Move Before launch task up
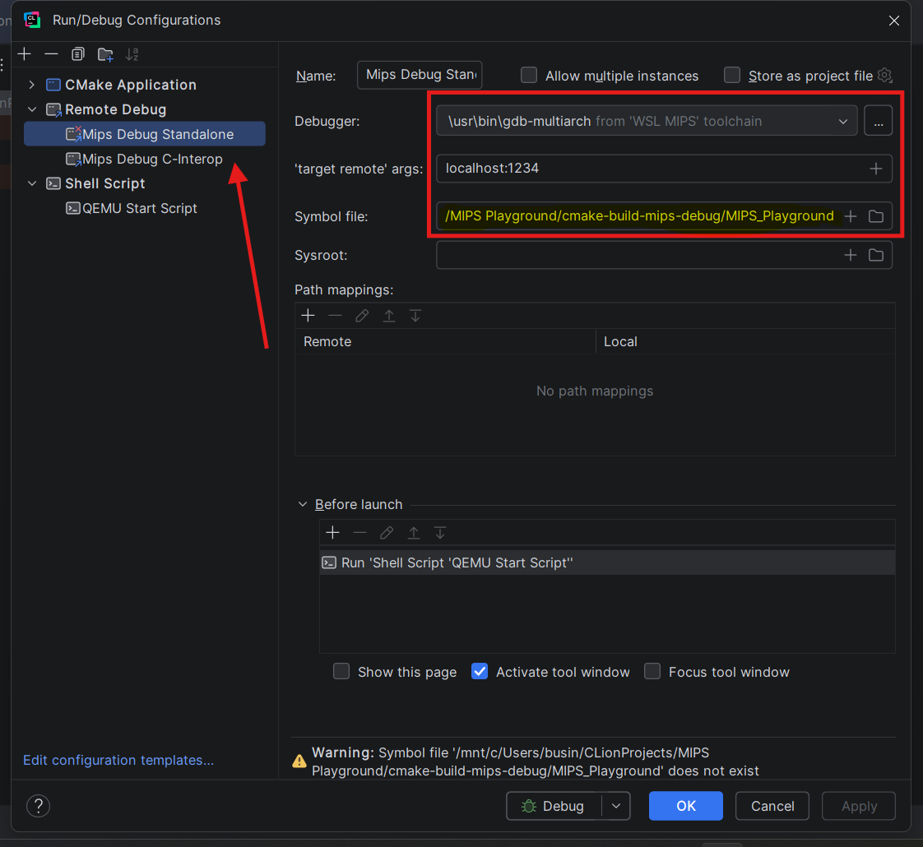The height and width of the screenshot is (847, 923). pyautogui.click(x=413, y=533)
